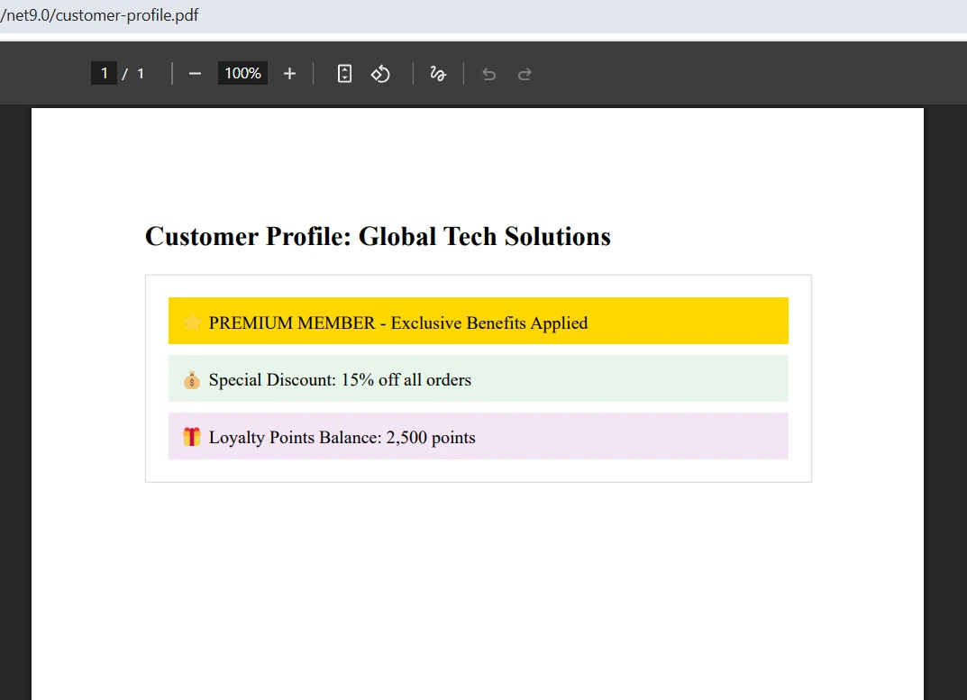Click the redo annotation icon
Image resolution: width=967 pixels, height=700 pixels.
[525, 73]
